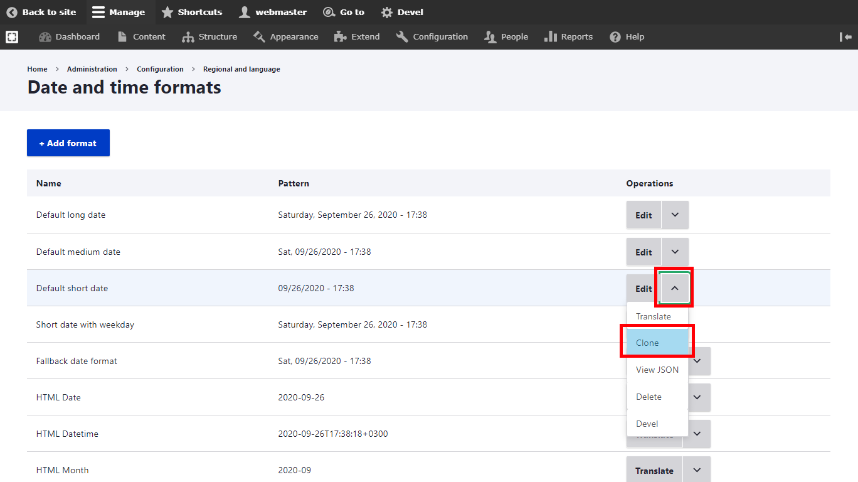Toggle the Manage toolbar tray
The image size is (858, 482).
tap(119, 12)
